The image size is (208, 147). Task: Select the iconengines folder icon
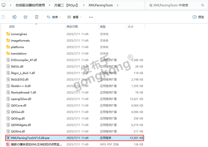pyautogui.click(x=8, y=34)
